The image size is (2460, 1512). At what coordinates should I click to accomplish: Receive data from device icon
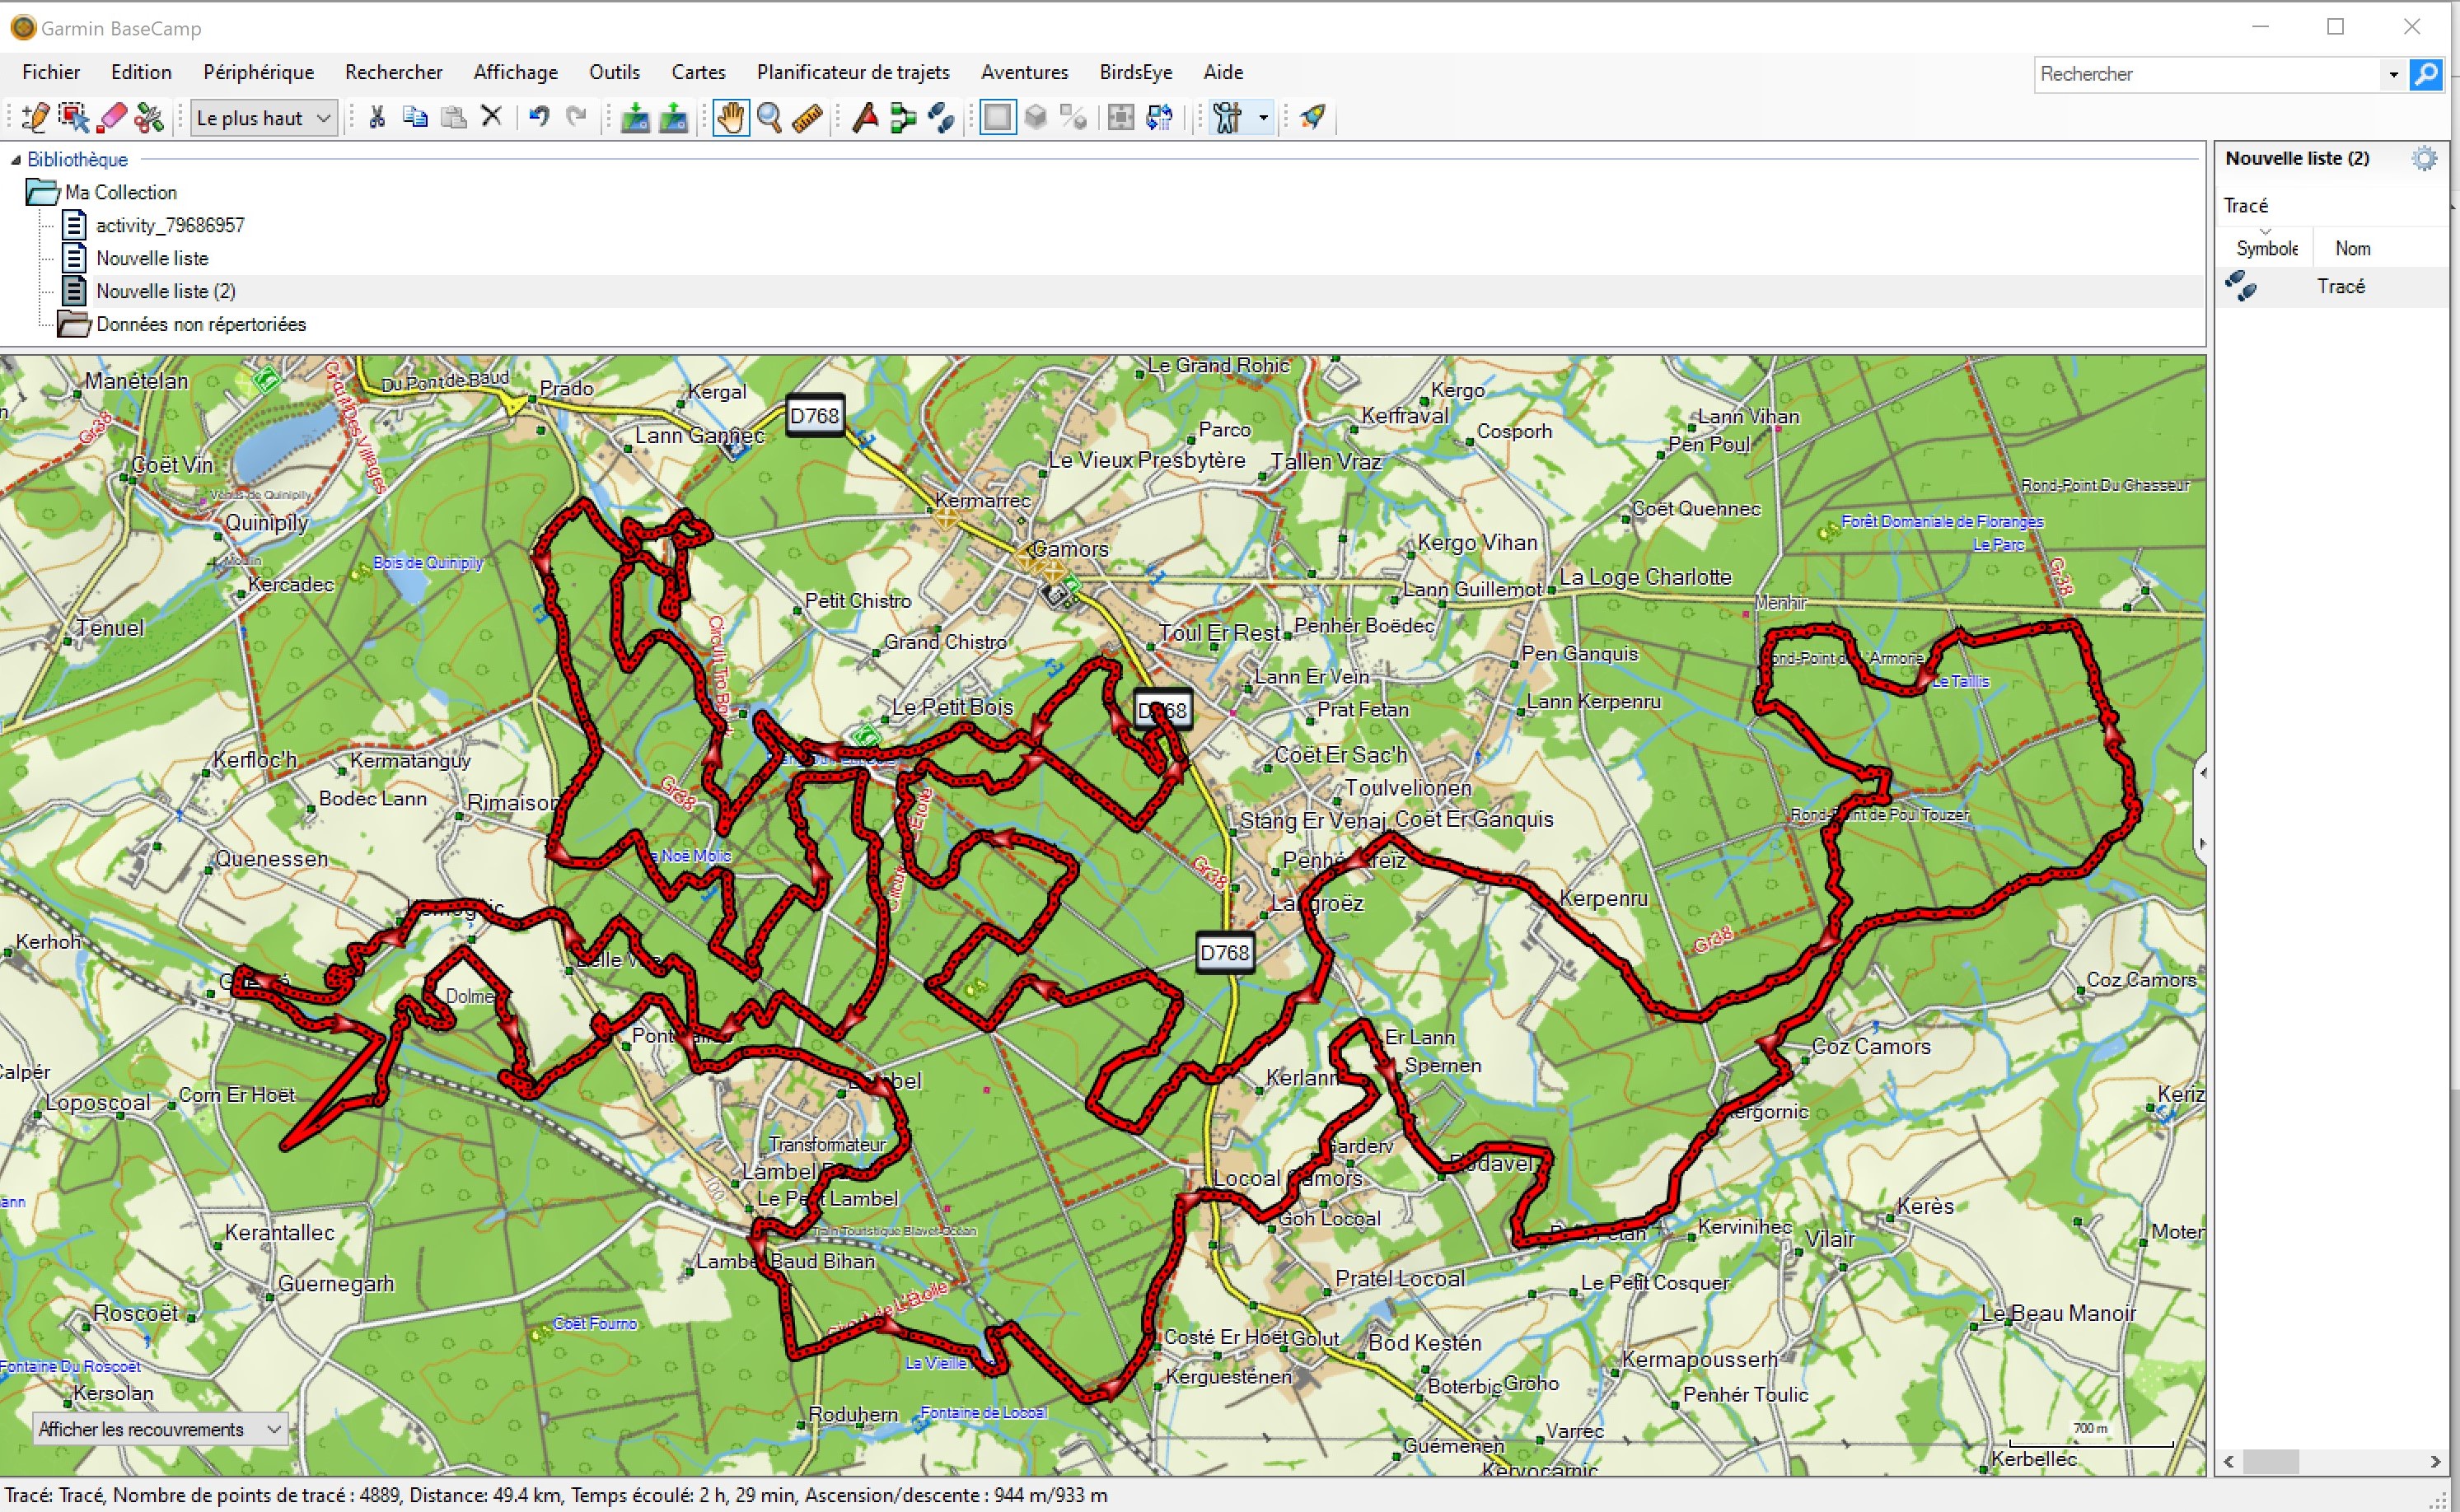674,118
